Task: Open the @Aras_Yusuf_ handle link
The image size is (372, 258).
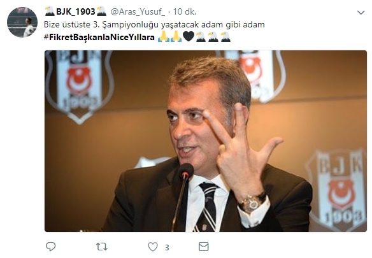Action: (x=138, y=11)
